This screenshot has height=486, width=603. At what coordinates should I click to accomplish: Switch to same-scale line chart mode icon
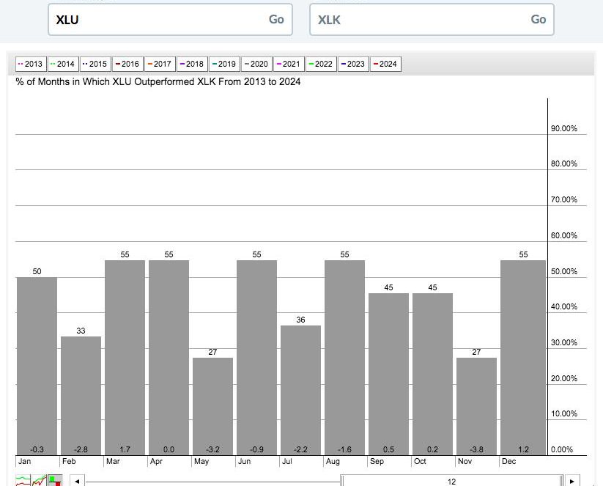pos(39,481)
